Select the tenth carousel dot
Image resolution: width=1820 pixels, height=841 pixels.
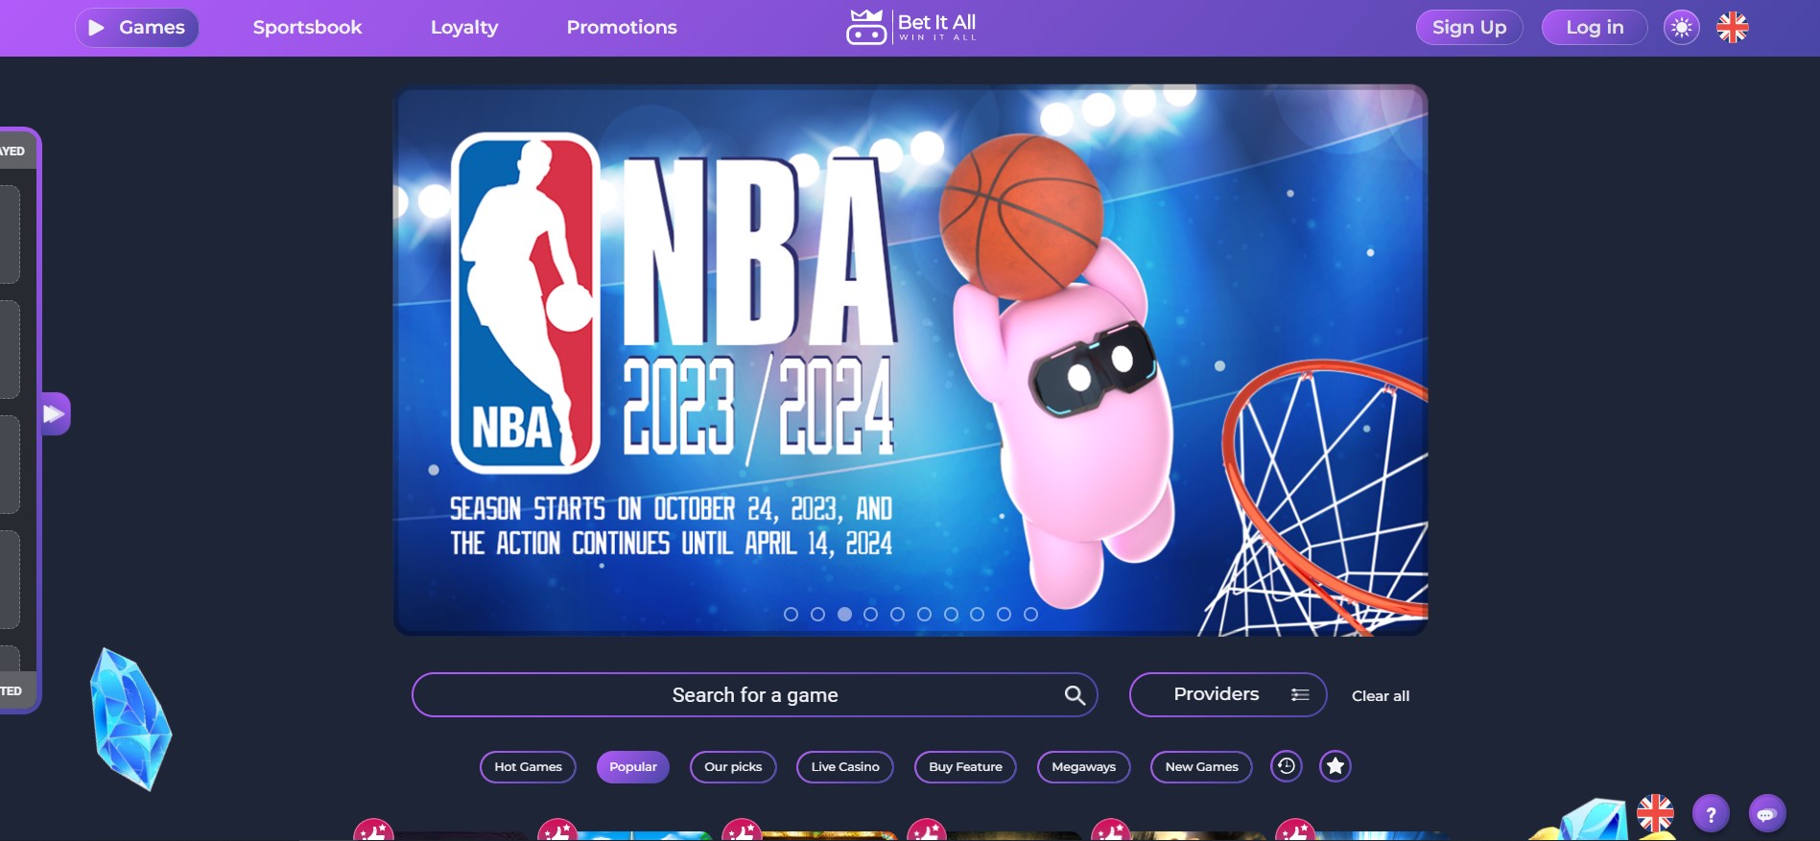tap(1030, 614)
